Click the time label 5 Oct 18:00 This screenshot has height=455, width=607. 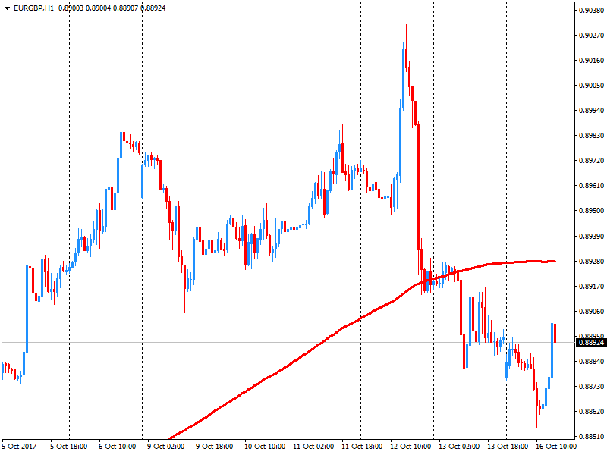(x=68, y=447)
